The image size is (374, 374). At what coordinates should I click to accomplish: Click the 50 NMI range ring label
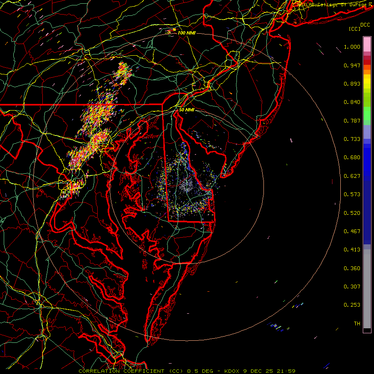point(187,110)
